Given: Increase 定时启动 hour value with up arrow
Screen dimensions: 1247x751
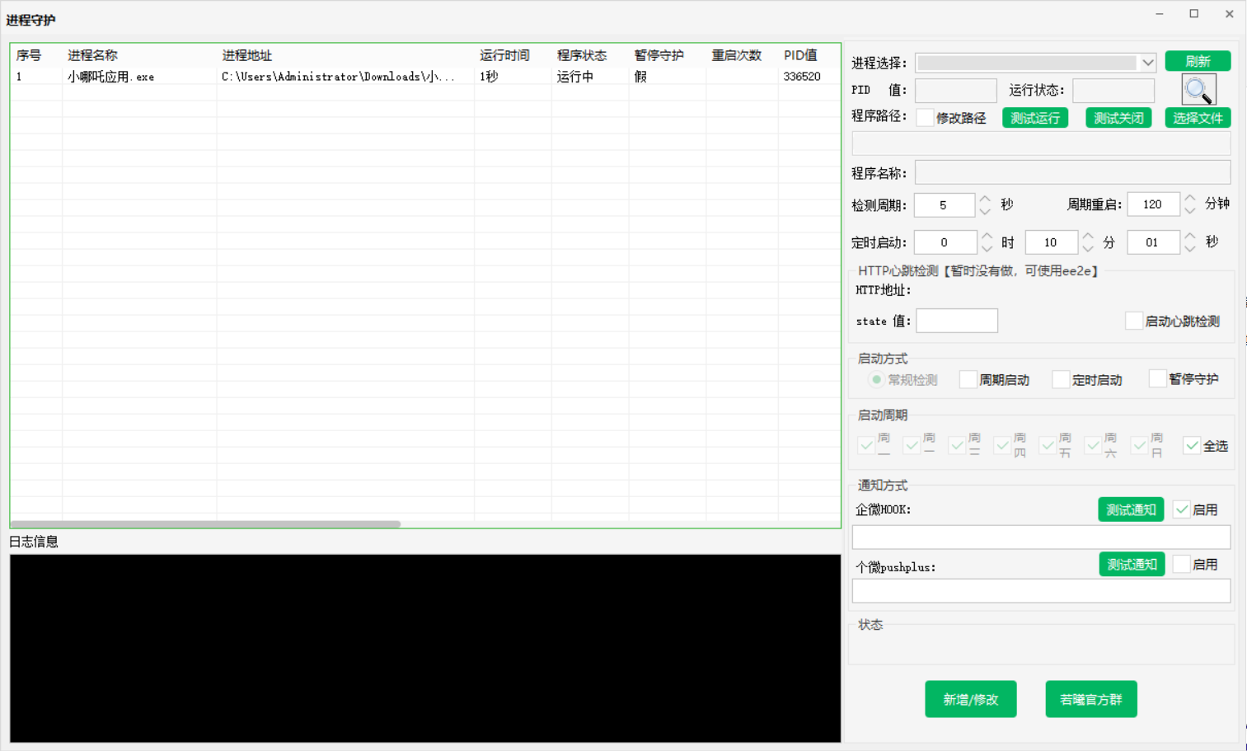Looking at the screenshot, I should coord(987,237).
